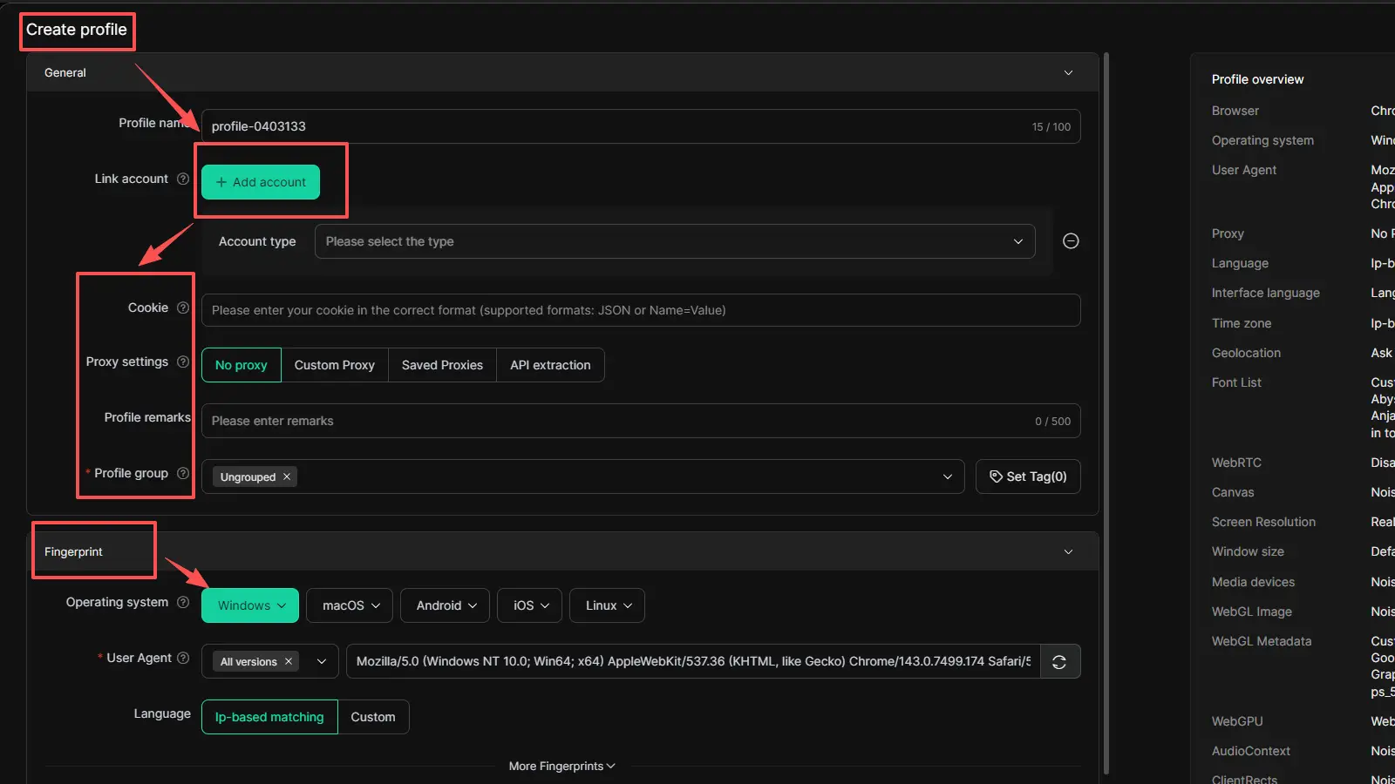Viewport: 1395px width, 784px height.
Task: Switch Language setting to Custom
Action: (373, 717)
